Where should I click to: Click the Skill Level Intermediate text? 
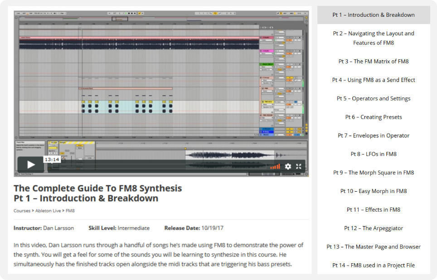click(119, 228)
